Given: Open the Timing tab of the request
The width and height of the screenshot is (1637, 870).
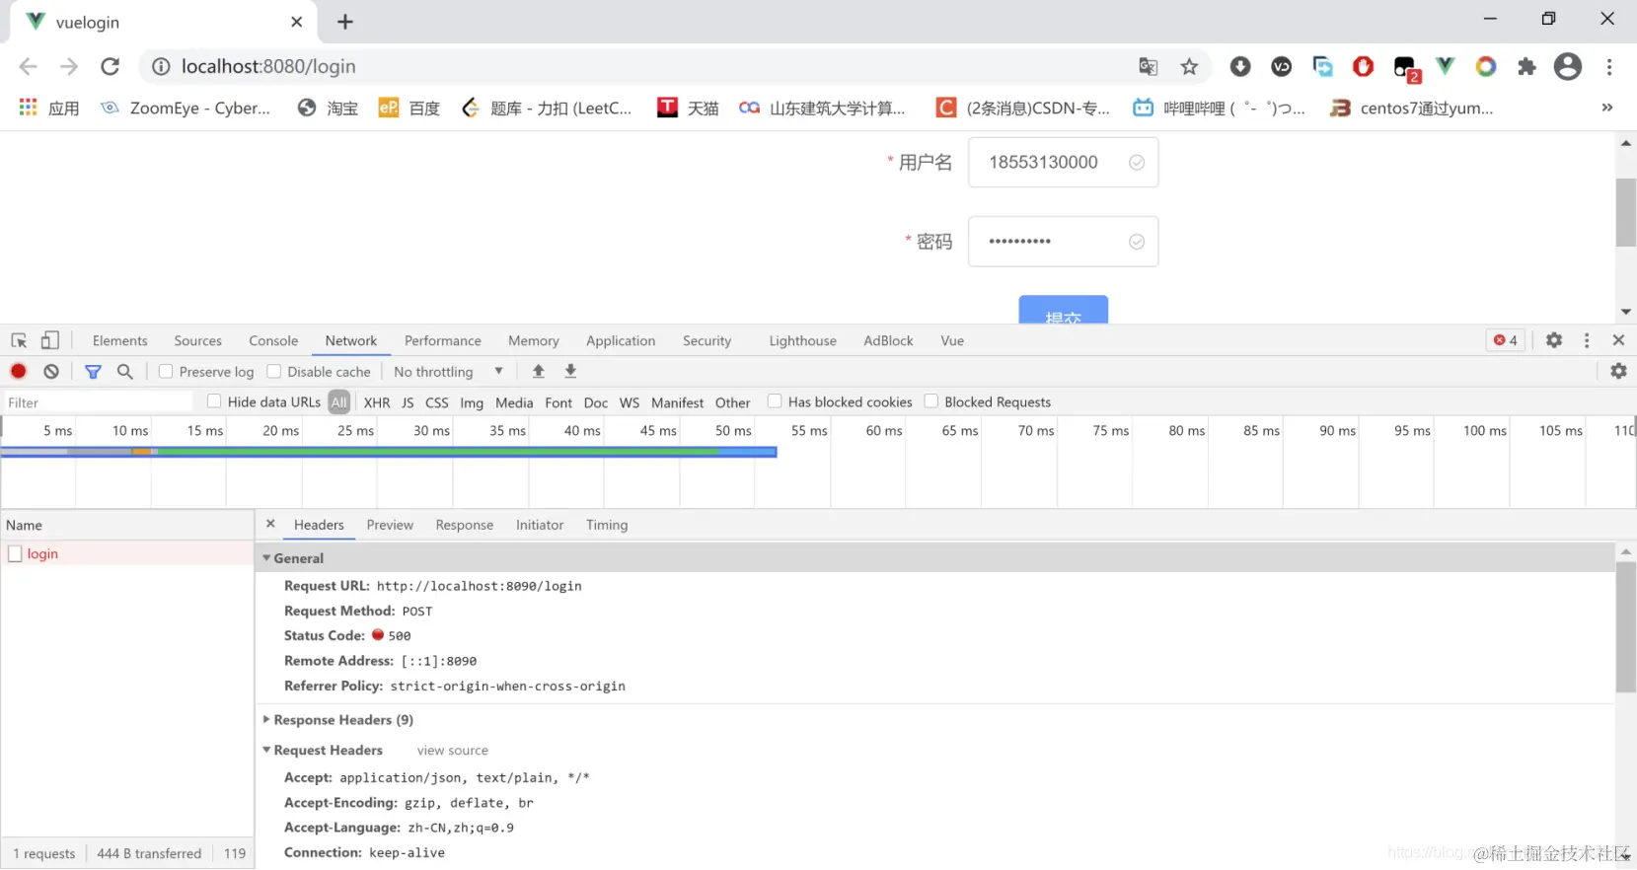Looking at the screenshot, I should click(607, 525).
